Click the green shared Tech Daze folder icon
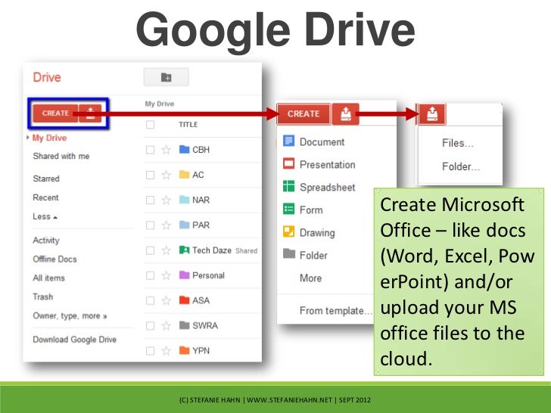551x413 pixels. point(184,250)
